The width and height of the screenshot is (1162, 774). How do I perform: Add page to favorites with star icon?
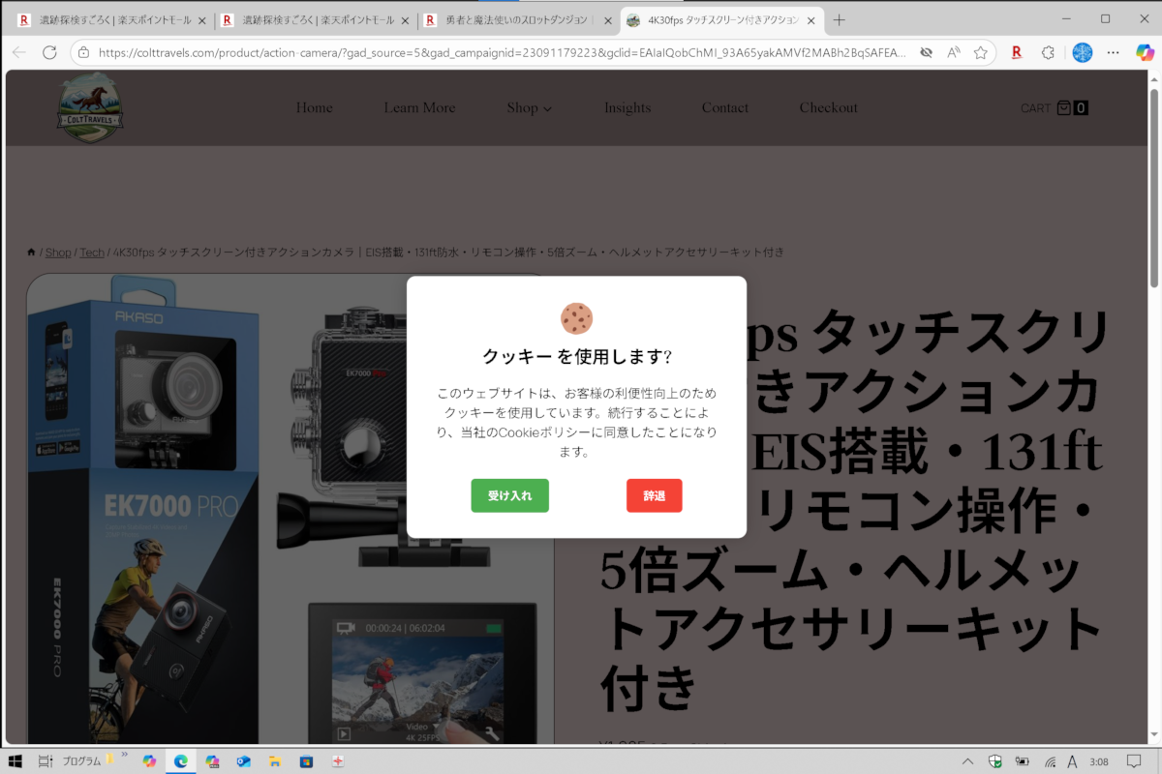[980, 52]
